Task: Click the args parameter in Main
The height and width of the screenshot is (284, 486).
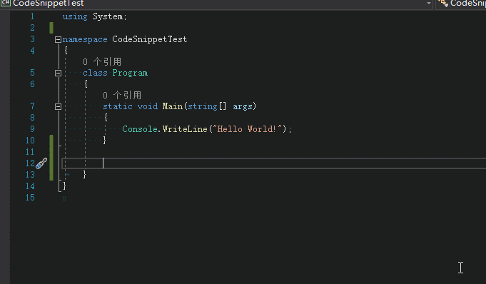Action: click(243, 106)
